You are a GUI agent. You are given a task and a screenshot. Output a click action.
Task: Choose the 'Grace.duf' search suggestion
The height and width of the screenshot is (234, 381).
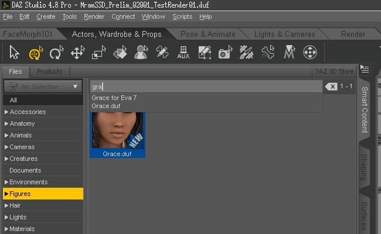tap(106, 106)
